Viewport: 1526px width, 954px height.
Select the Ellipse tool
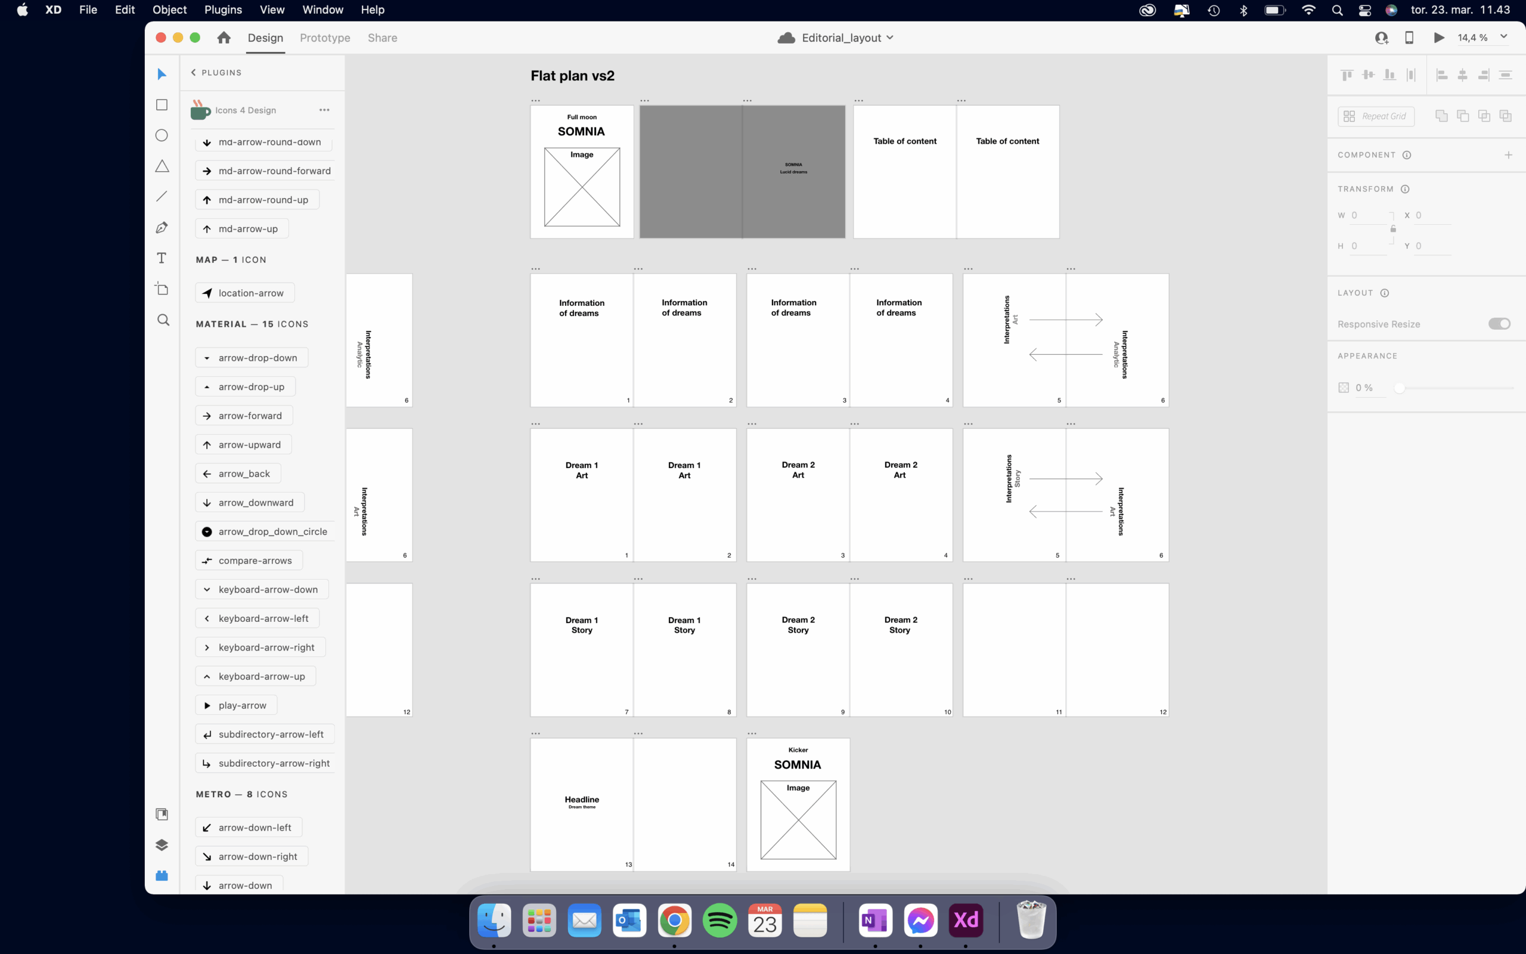point(162,136)
